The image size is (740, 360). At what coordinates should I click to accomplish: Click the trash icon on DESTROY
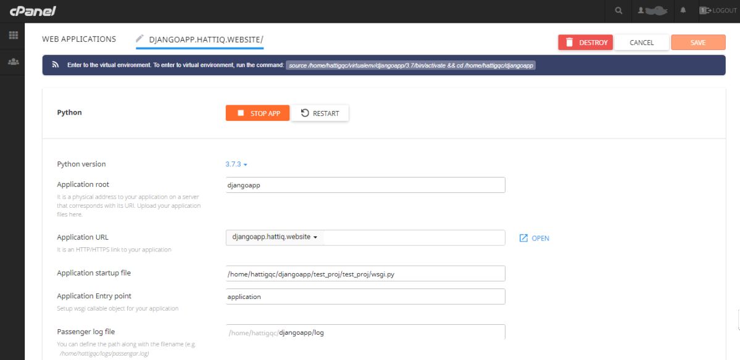(x=570, y=43)
